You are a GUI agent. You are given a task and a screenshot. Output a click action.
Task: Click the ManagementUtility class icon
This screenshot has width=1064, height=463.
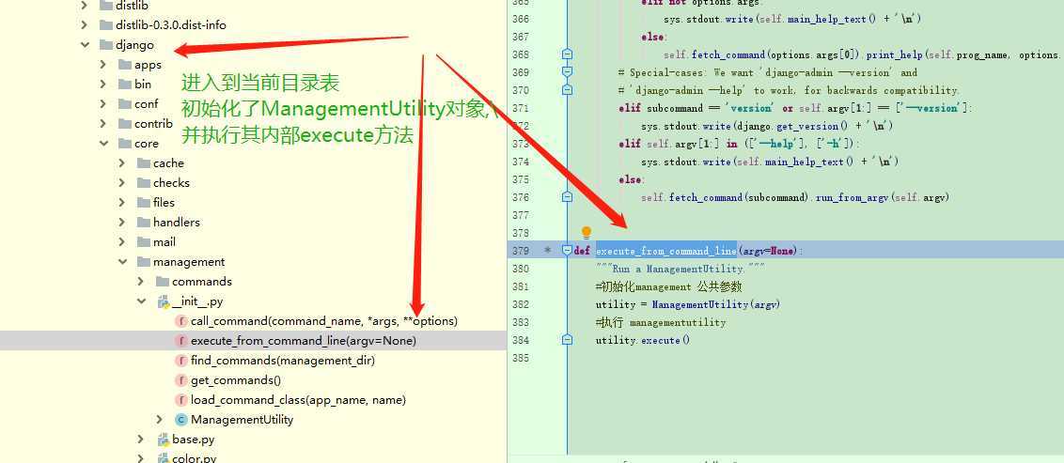pos(181,420)
